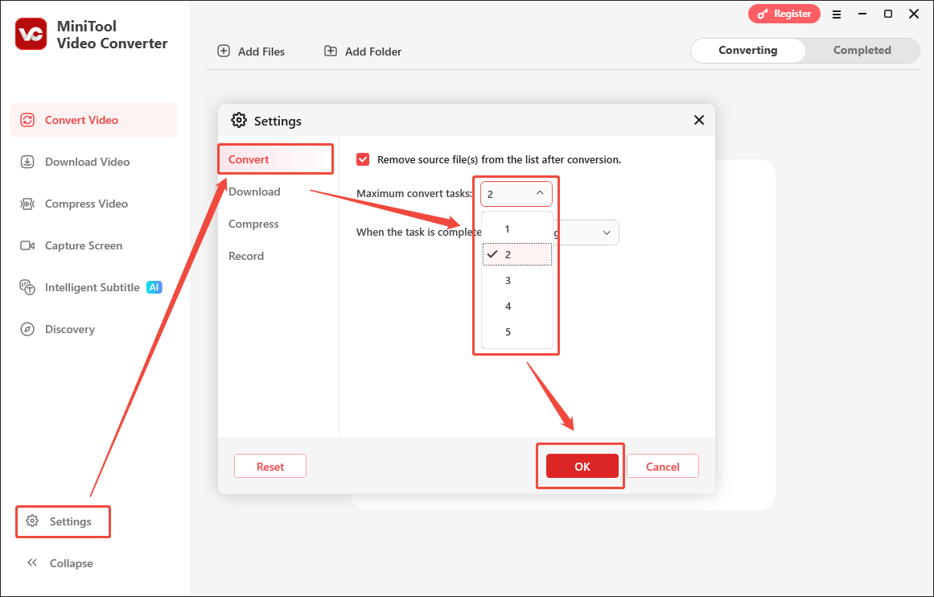Select 4 from the tasks list

pyautogui.click(x=508, y=306)
